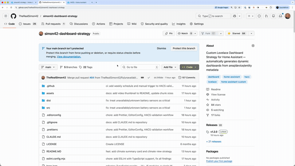Open the repositories icon in top header
The image size is (295, 166).
pyautogui.click(x=273, y=16)
